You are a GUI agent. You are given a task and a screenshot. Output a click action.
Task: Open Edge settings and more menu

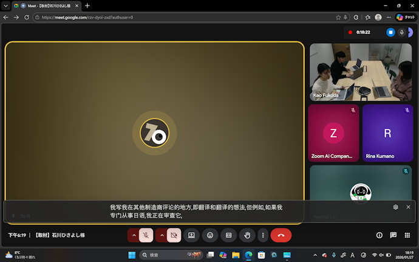coord(389,18)
